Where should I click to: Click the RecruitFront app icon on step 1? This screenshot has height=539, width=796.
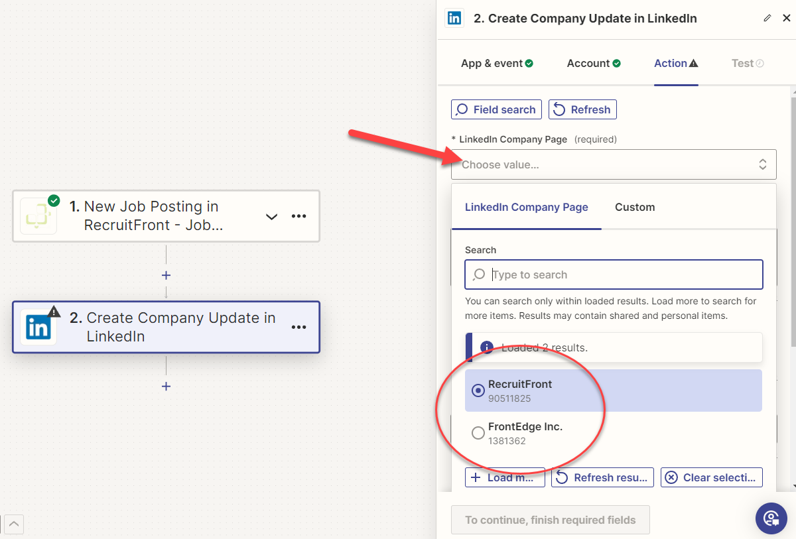coord(38,215)
